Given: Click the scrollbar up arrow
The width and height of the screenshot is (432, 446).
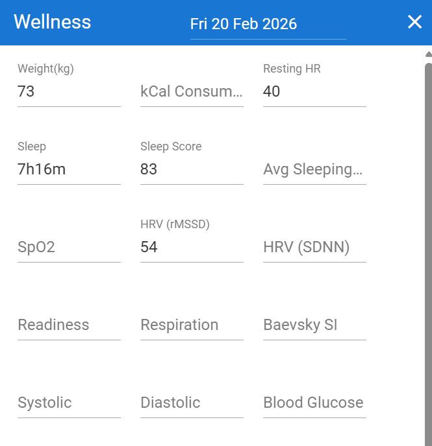Looking at the screenshot, I should (x=428, y=54).
